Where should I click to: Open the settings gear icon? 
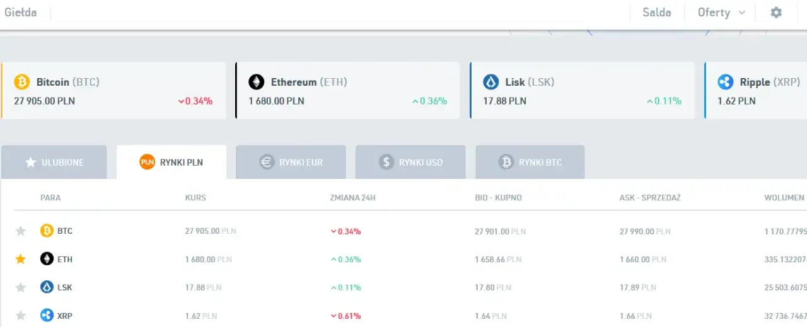pyautogui.click(x=776, y=13)
